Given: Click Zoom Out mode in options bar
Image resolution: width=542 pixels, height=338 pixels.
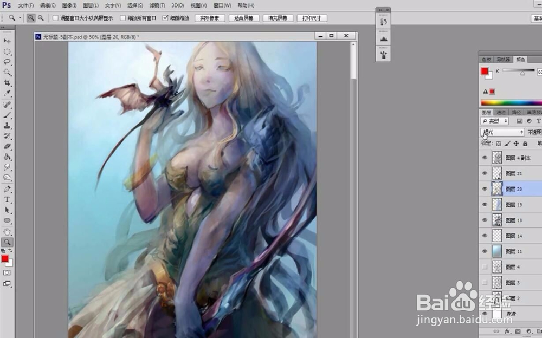Looking at the screenshot, I should (x=41, y=18).
